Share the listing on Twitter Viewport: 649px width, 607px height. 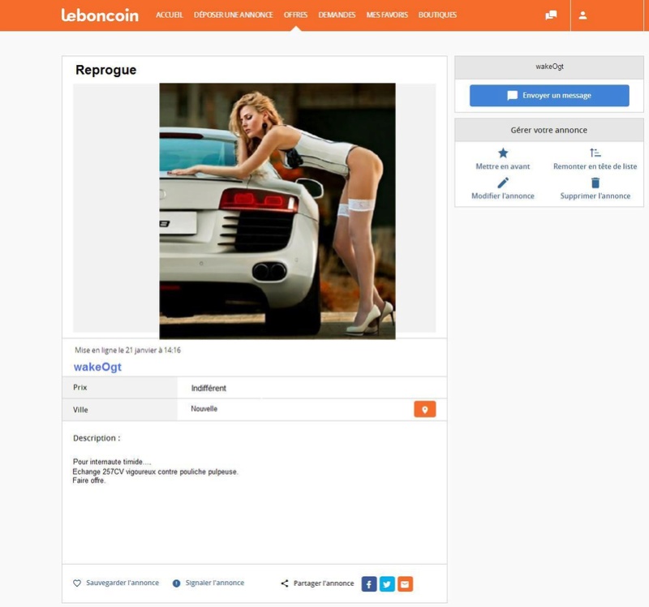(x=387, y=583)
